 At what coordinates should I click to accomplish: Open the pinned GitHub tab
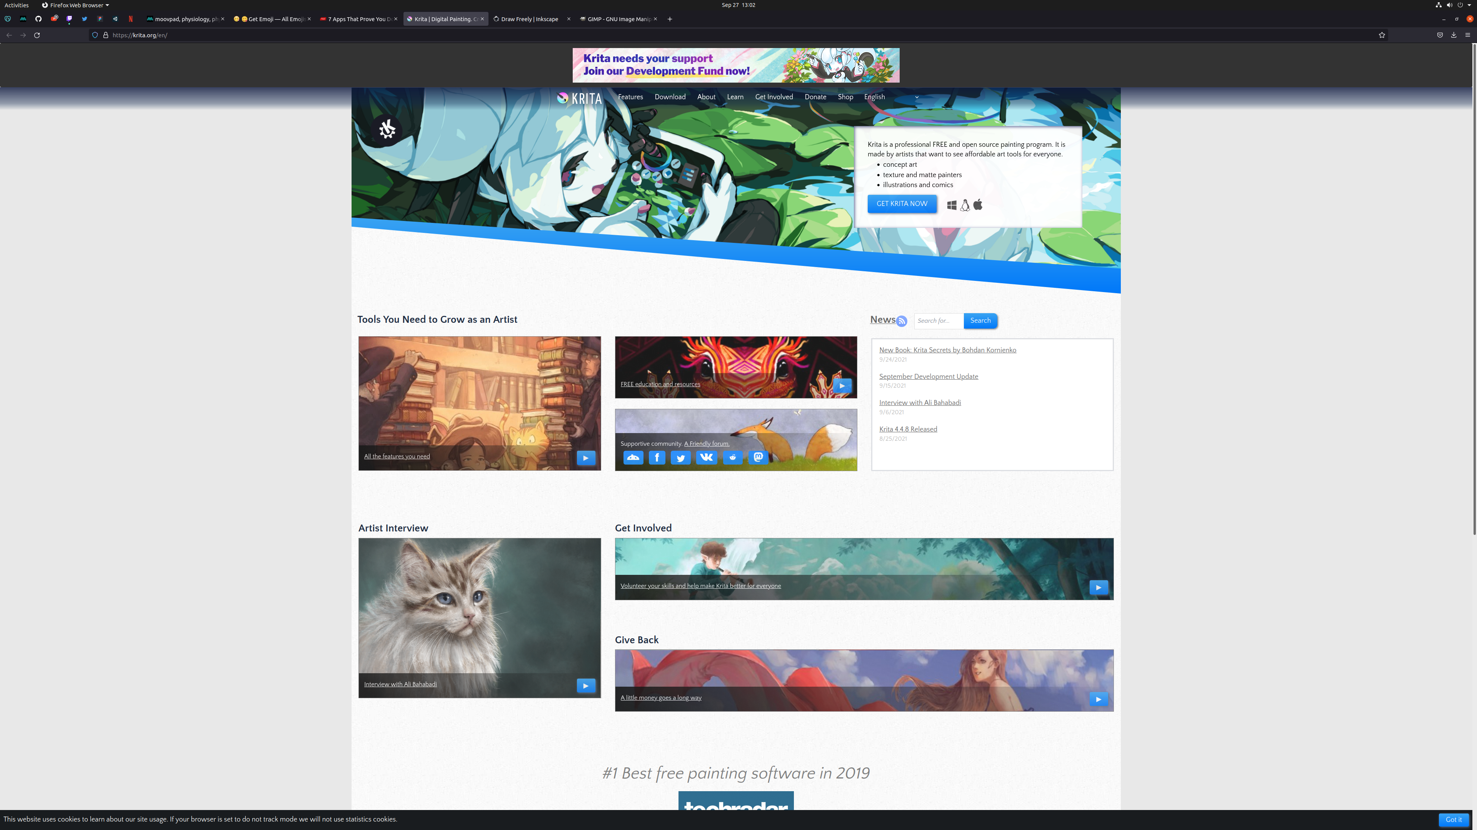38,19
